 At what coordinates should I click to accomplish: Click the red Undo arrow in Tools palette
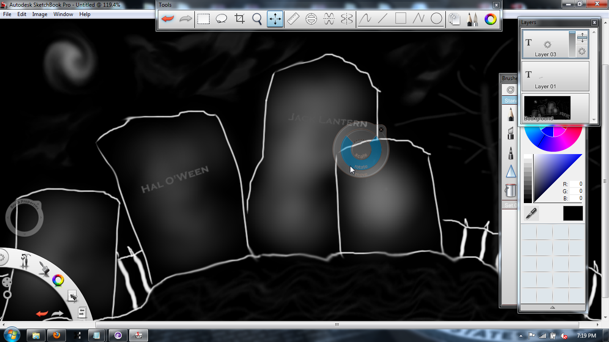click(x=168, y=19)
